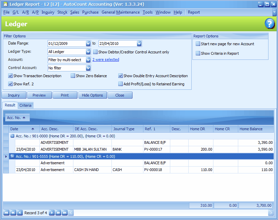The image size is (278, 220).
Task: Click the Preview button
Action: tap(39, 95)
